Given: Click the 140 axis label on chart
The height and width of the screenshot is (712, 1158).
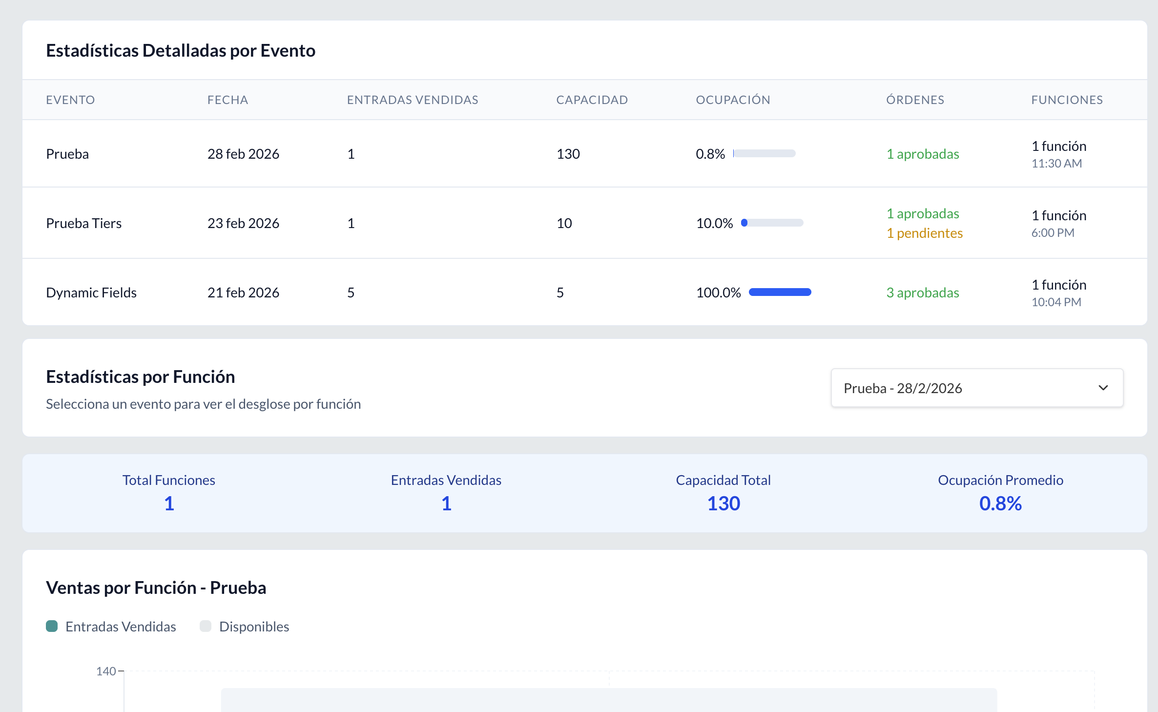Looking at the screenshot, I should pyautogui.click(x=106, y=671).
